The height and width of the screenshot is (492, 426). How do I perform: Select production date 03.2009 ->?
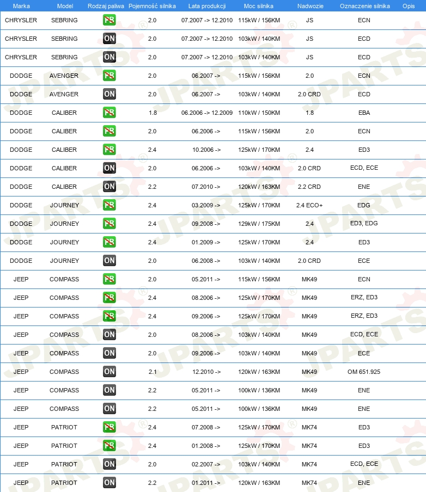[x=206, y=205]
